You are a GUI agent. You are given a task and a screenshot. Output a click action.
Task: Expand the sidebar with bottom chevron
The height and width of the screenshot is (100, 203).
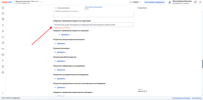3,93
